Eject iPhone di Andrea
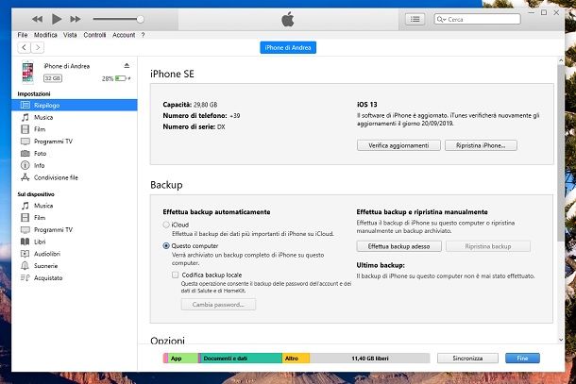576x384 pixels. (127, 66)
